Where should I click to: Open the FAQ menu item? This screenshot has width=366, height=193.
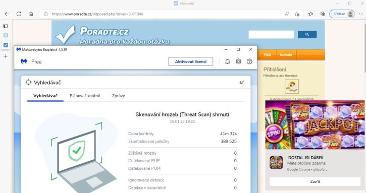coord(267,55)
